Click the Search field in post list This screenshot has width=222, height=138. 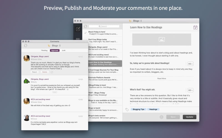104,26
